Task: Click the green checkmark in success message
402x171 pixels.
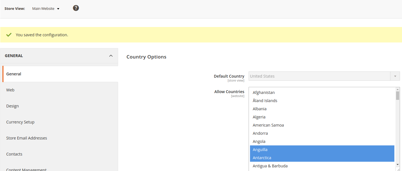Action: coord(9,35)
